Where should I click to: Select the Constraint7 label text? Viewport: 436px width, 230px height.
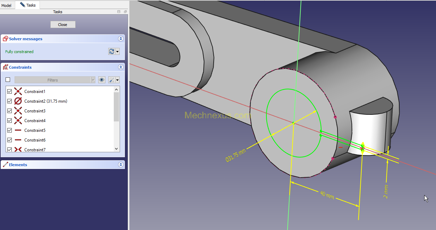point(35,150)
